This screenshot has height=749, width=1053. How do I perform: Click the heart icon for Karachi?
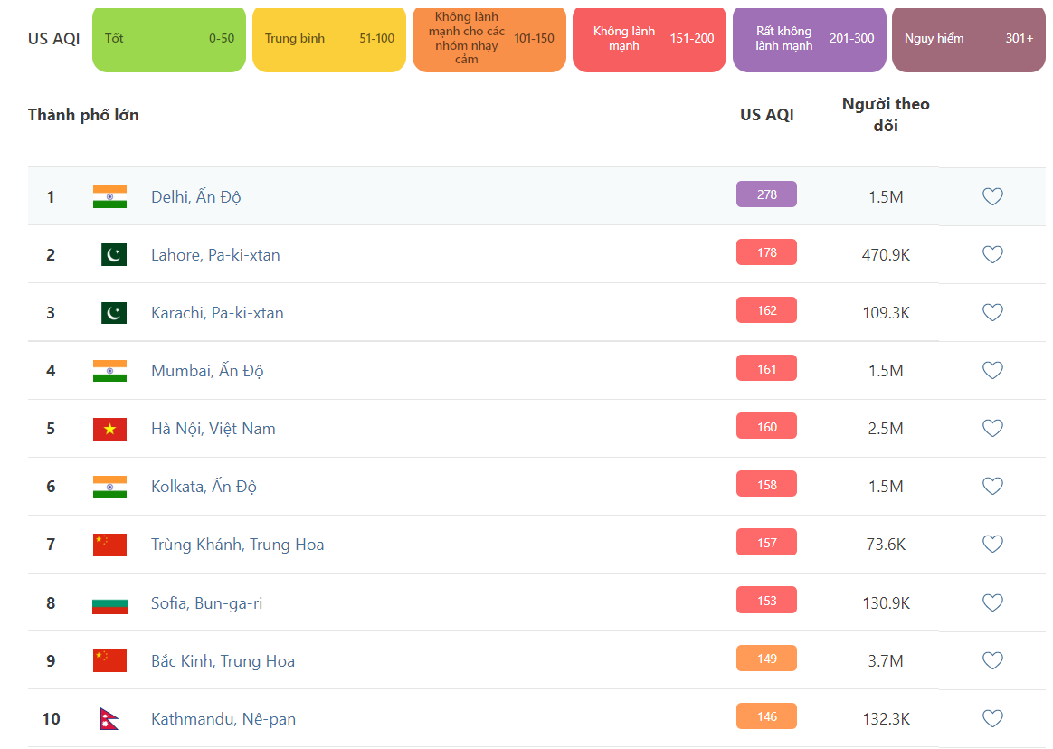pos(992,312)
